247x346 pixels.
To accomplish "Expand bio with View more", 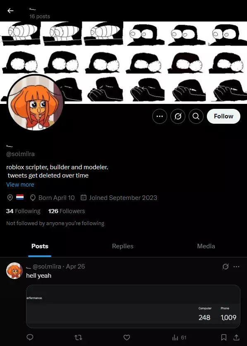I will tap(20, 185).
